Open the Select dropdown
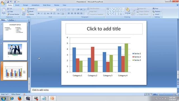Image resolution: width=179 pixels, height=101 pixels. [157, 14]
